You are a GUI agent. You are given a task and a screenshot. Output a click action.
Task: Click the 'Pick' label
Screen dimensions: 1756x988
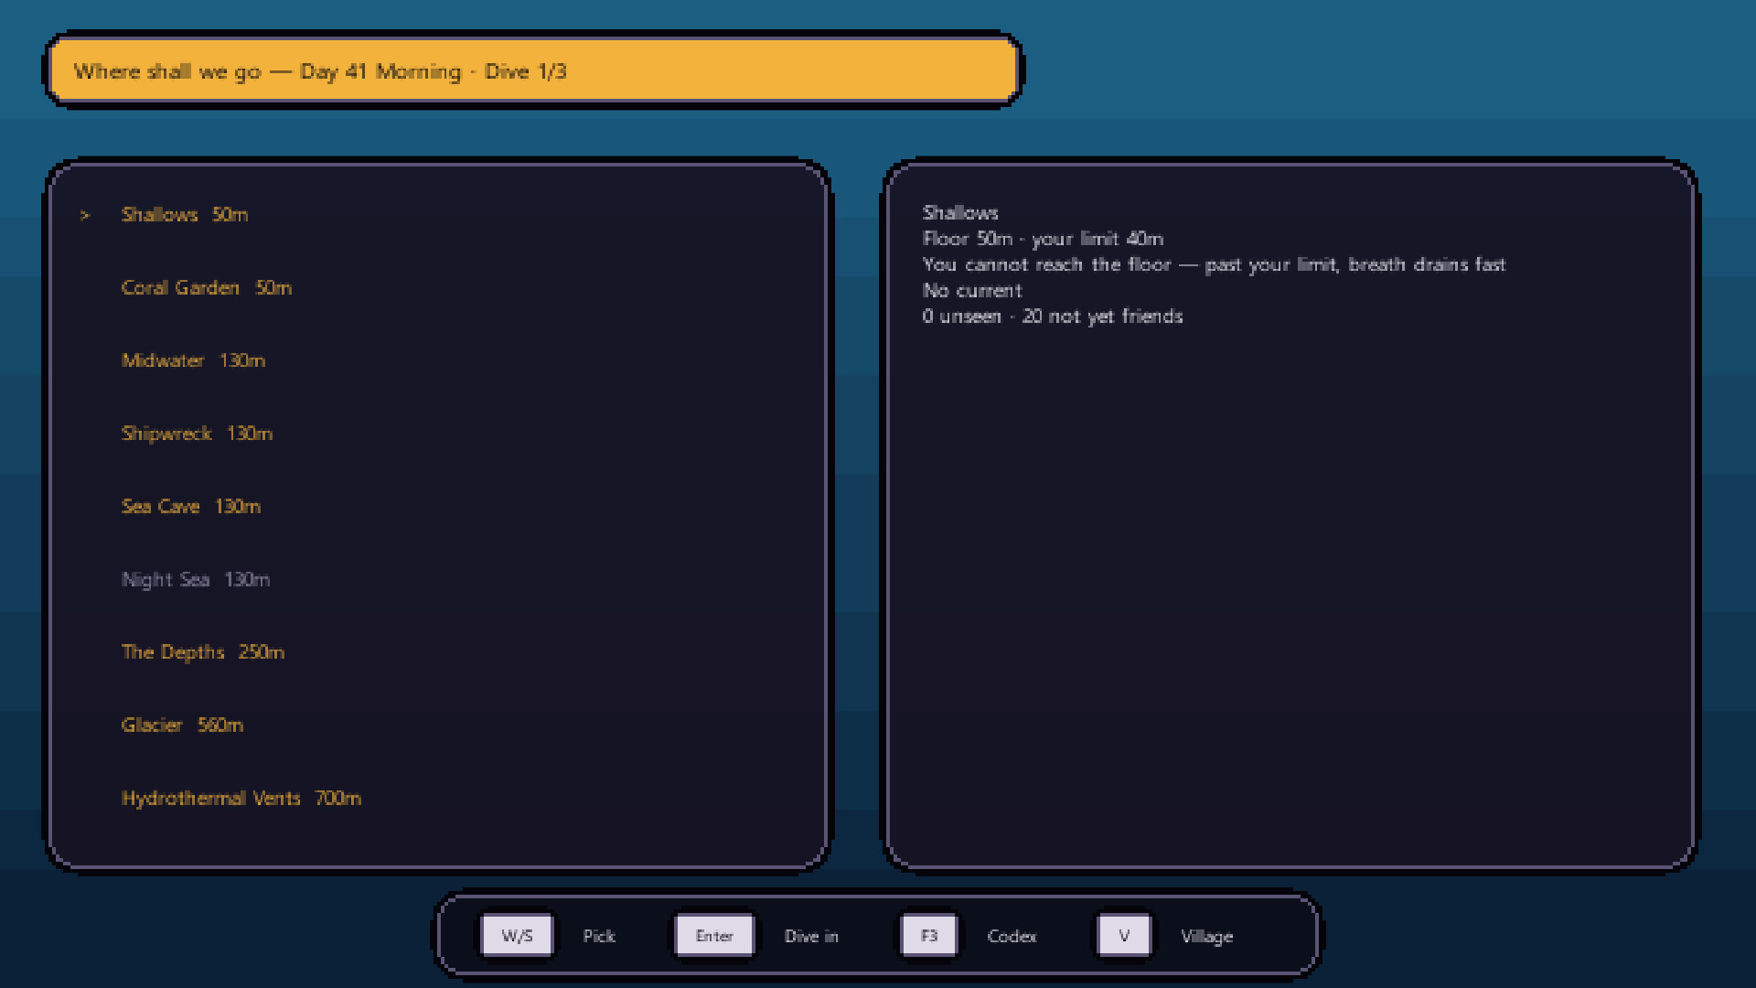tap(599, 936)
